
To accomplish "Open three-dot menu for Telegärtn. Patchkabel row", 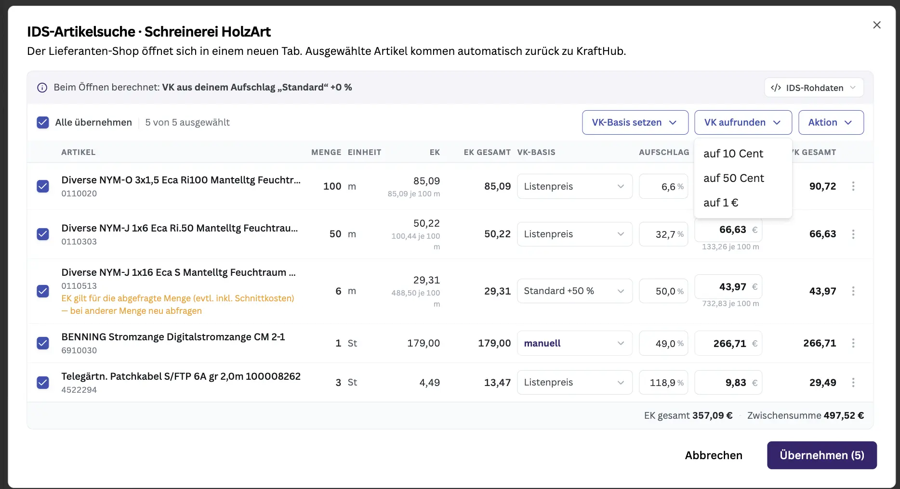I will tap(853, 383).
